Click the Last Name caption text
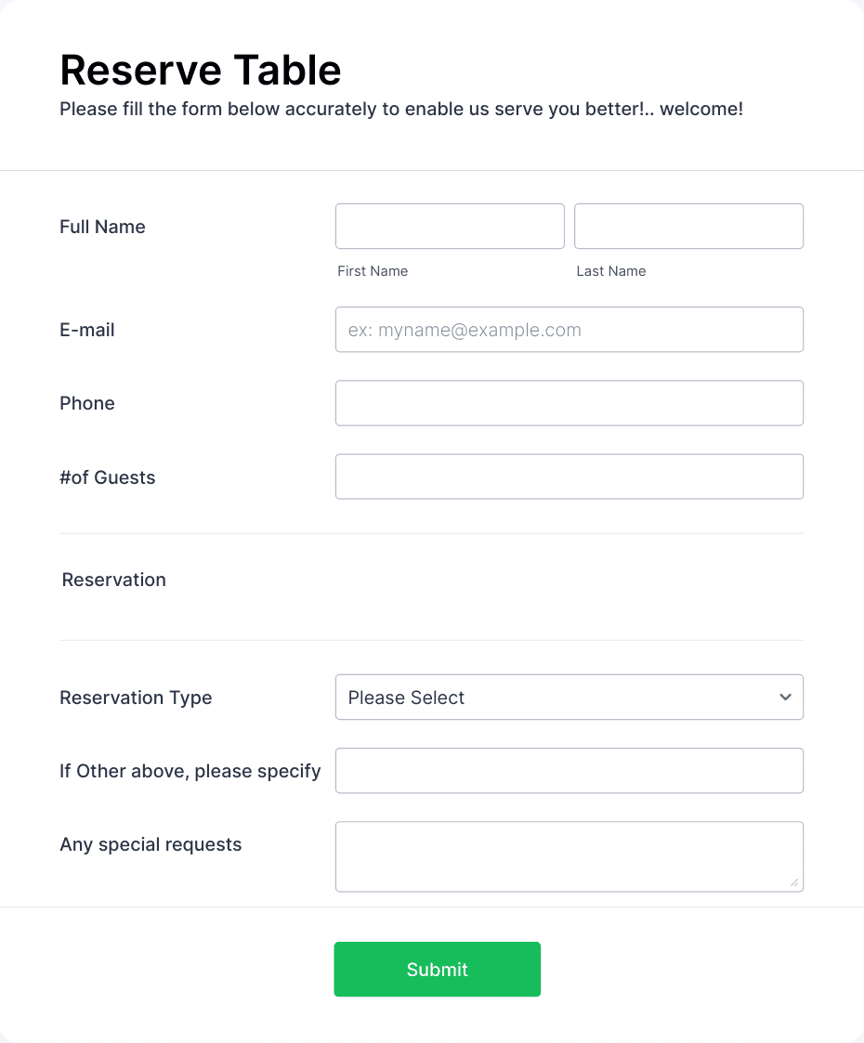 coord(611,270)
